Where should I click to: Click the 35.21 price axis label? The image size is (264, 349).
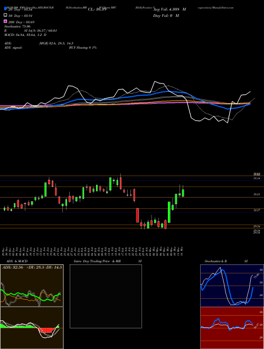point(257,195)
